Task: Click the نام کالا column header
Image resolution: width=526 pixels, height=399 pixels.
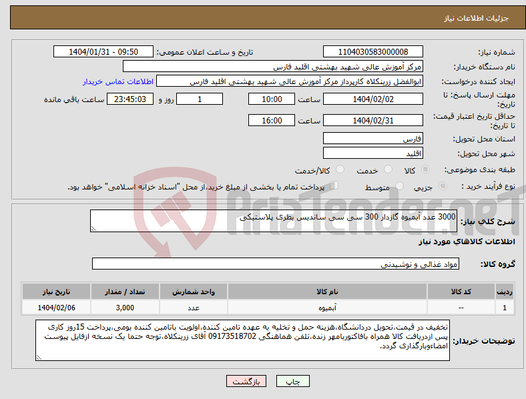Action: [327, 292]
